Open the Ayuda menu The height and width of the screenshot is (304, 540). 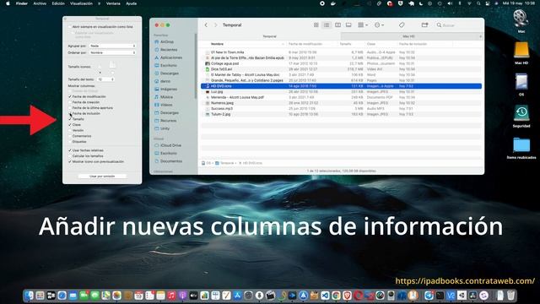[132, 3]
